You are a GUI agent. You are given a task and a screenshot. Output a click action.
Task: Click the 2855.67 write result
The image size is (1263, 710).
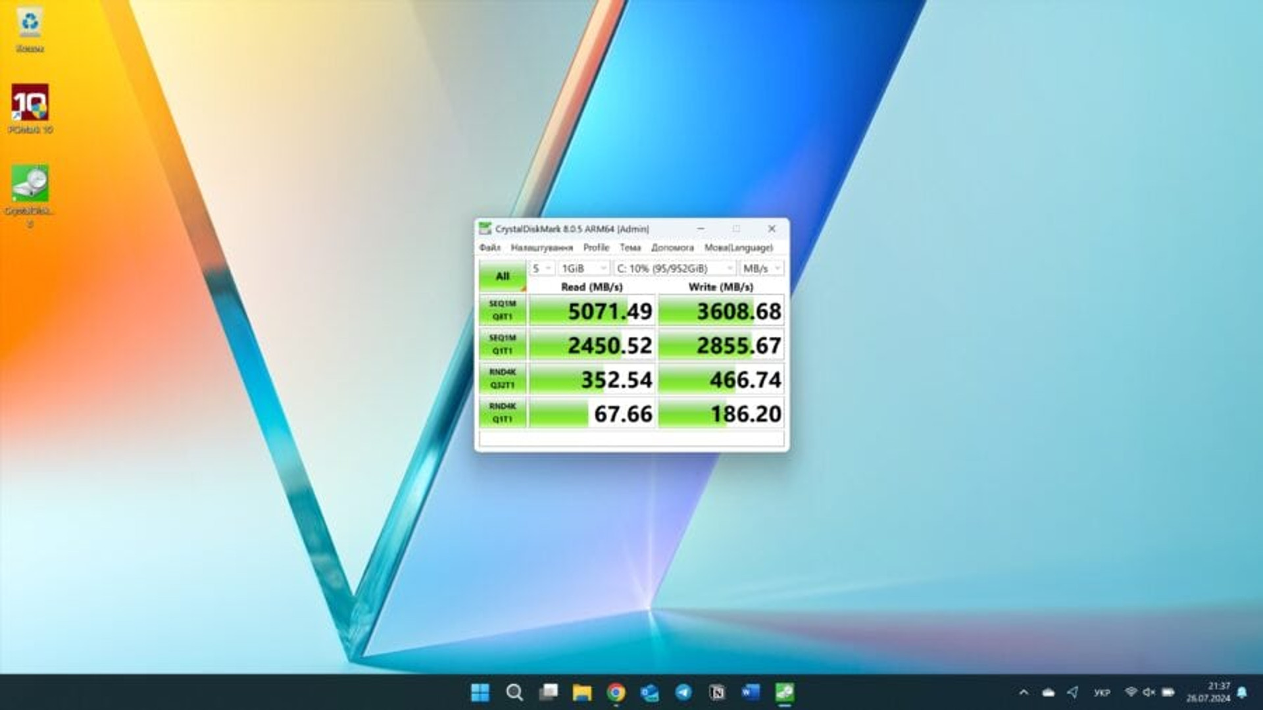point(721,345)
